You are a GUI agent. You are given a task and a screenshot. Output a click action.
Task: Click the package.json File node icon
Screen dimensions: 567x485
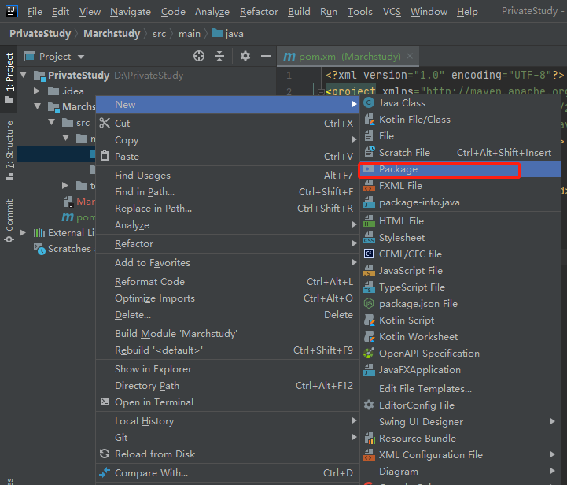pos(369,304)
